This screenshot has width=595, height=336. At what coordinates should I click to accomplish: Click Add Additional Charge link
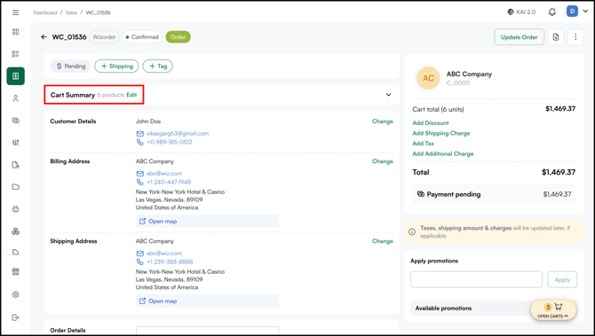[x=443, y=153]
